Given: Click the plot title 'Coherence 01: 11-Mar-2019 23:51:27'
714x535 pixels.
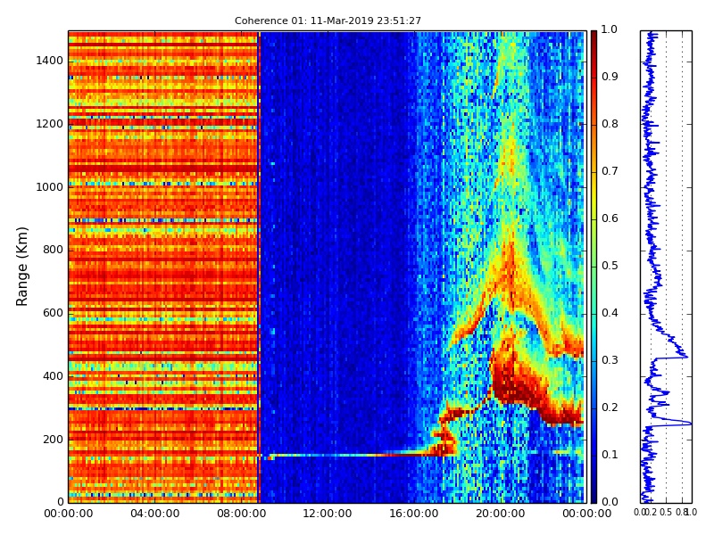Looking at the screenshot, I should click(x=328, y=21).
